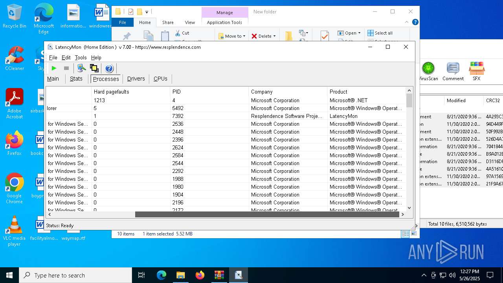Sort WinRAR list by CRC32 column
Viewport: 503px width, 283px height.
493,101
